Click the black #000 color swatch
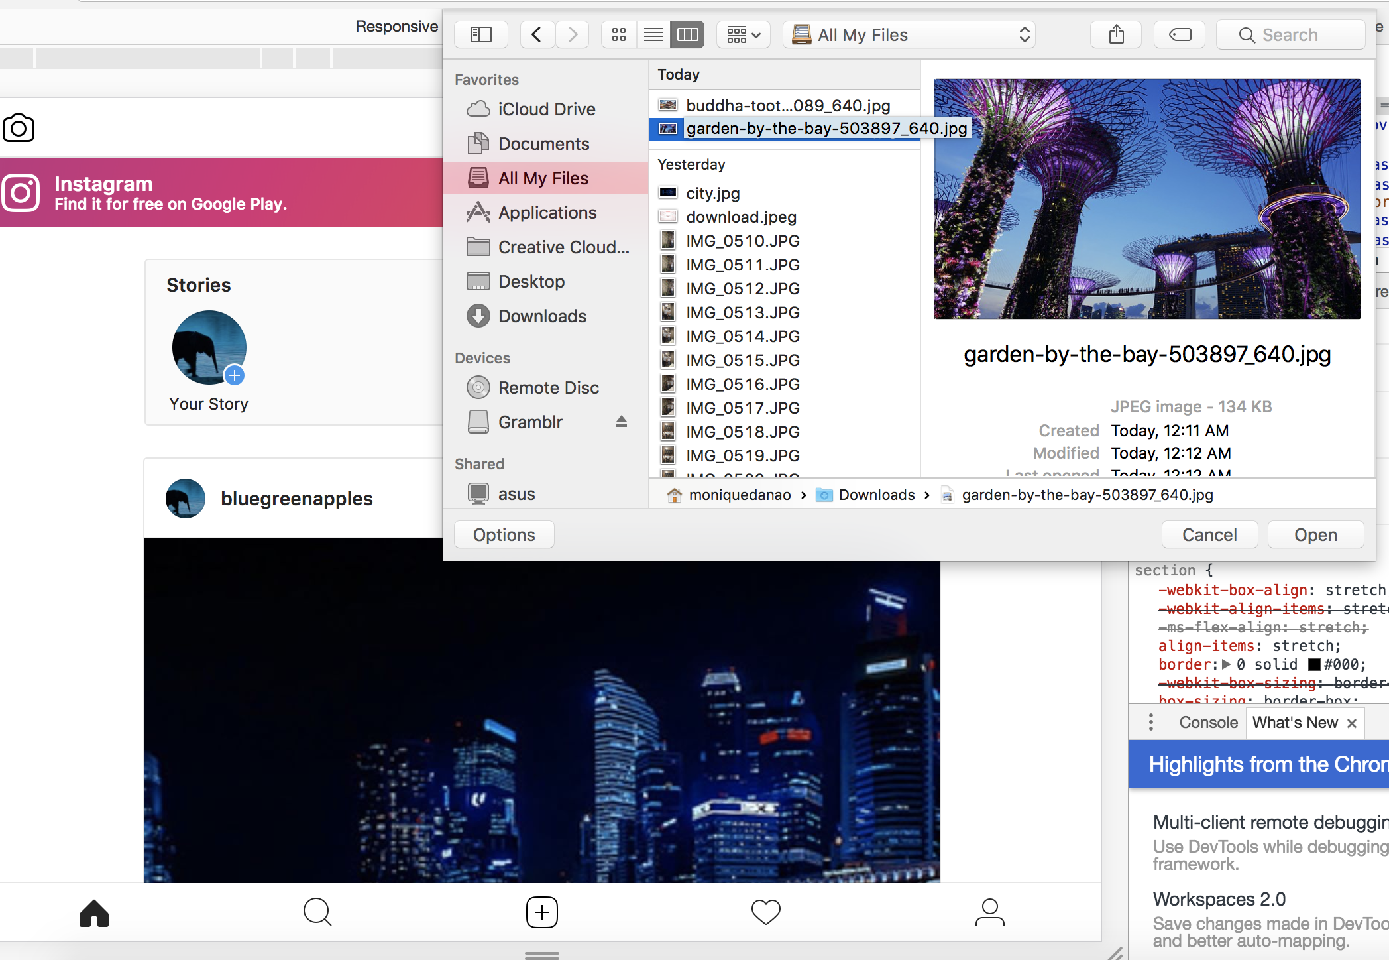The height and width of the screenshot is (960, 1389). (x=1315, y=664)
